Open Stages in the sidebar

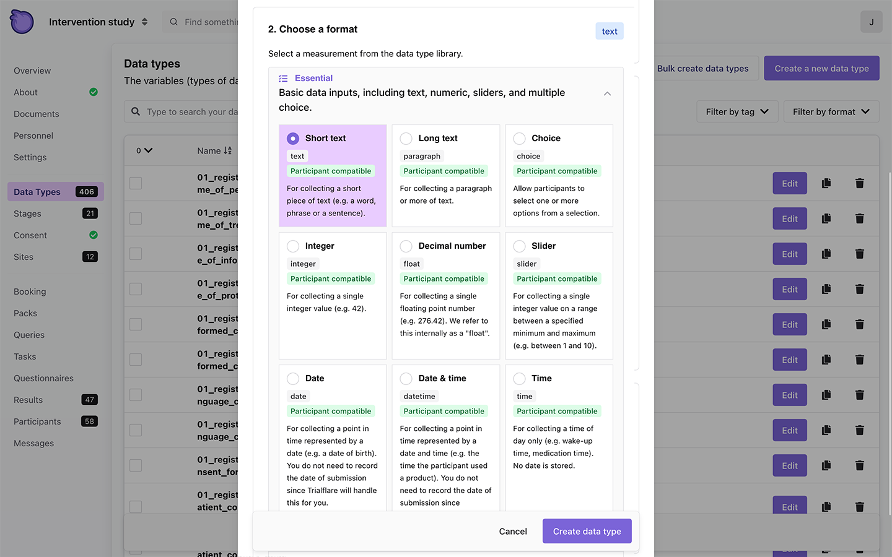pyautogui.click(x=27, y=214)
